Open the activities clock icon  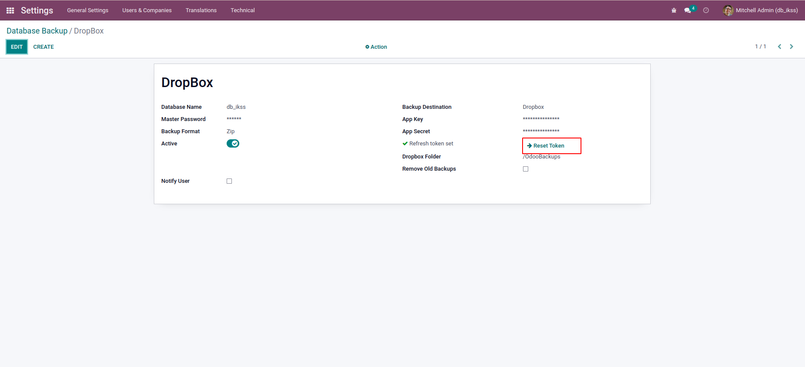(706, 10)
